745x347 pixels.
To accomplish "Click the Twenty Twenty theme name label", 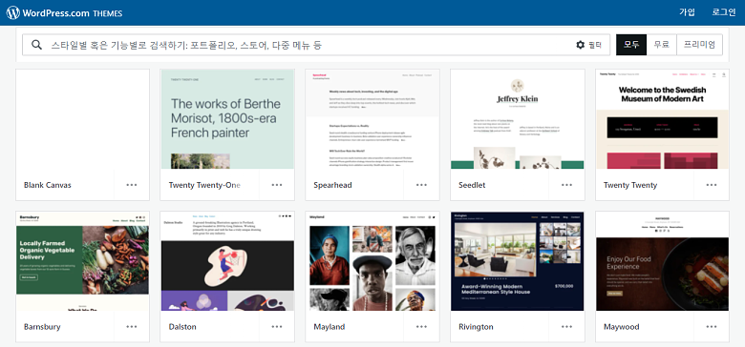I will tap(630, 185).
